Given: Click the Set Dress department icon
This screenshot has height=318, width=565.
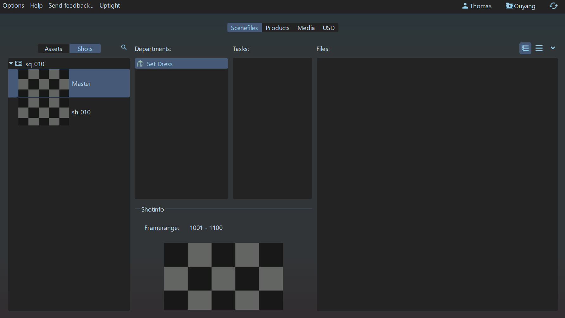Looking at the screenshot, I should tap(140, 64).
